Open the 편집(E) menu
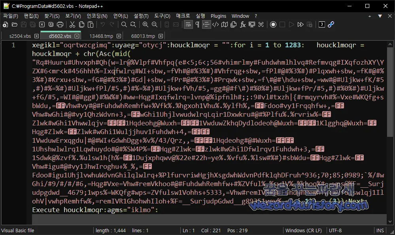 [31, 16]
